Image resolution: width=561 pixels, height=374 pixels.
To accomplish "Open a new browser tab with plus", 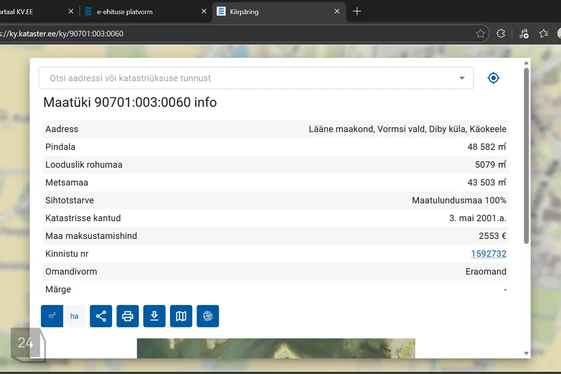I will coord(356,12).
